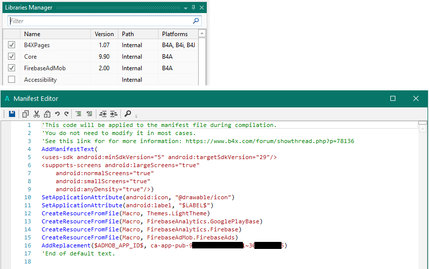Sort libraries by the Version column header
Viewport: 429px width, 269px height.
coord(104,34)
